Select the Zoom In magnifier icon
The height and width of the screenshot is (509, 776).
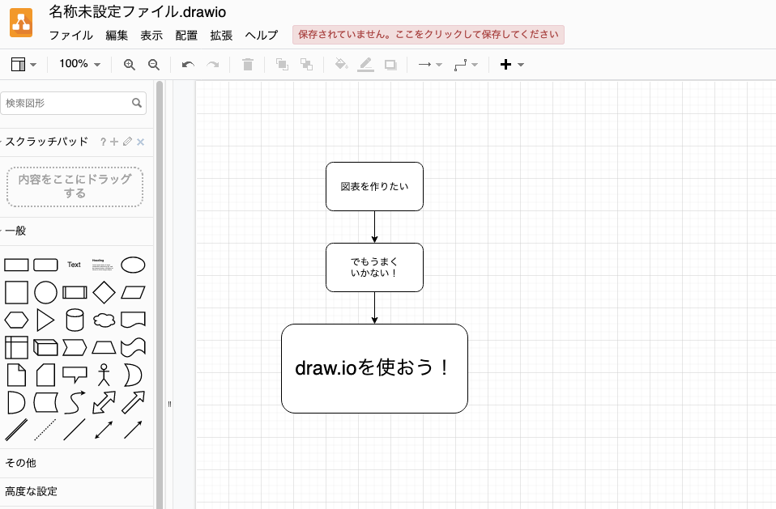(x=130, y=64)
